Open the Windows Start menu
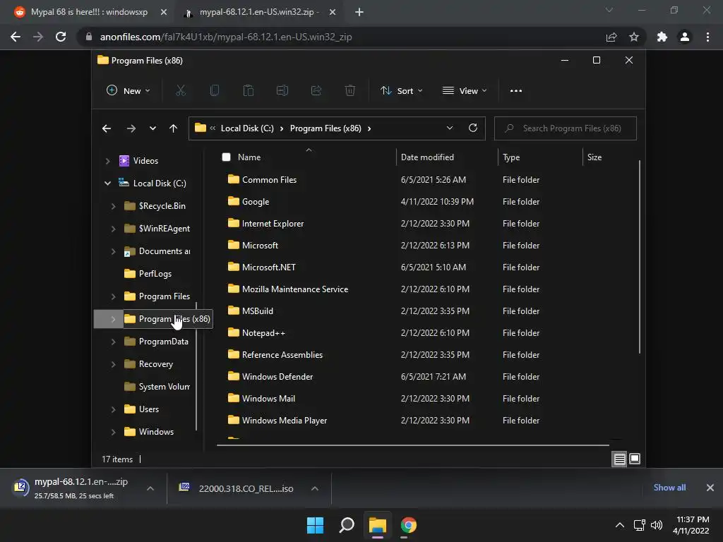Screen dimensions: 723x542 click(x=316, y=525)
